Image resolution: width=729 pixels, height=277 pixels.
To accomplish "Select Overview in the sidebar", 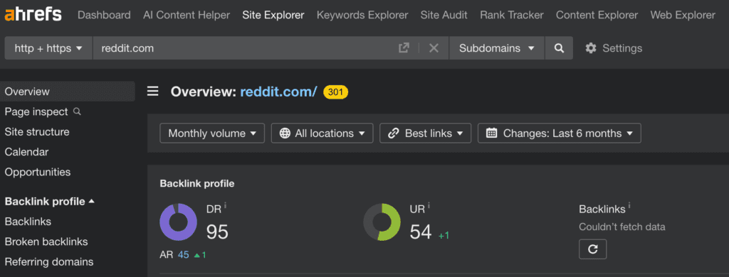I will (x=68, y=92).
